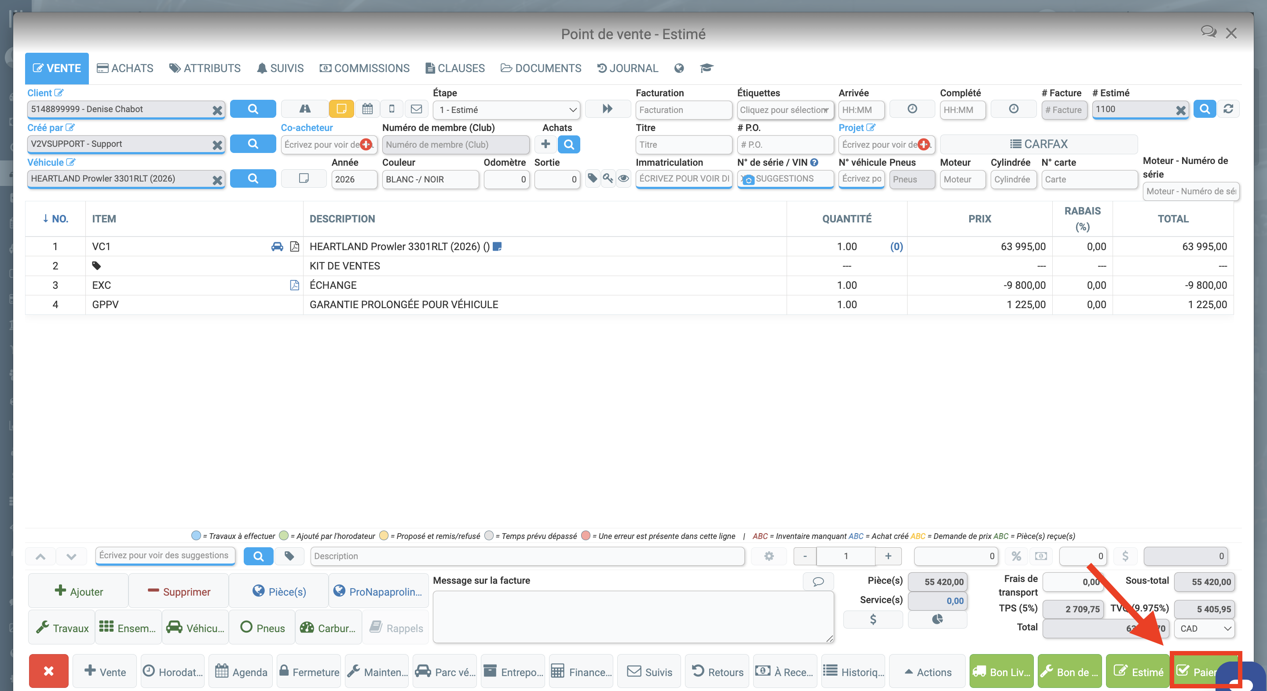Click the red cancel X button at bottom

coord(49,671)
